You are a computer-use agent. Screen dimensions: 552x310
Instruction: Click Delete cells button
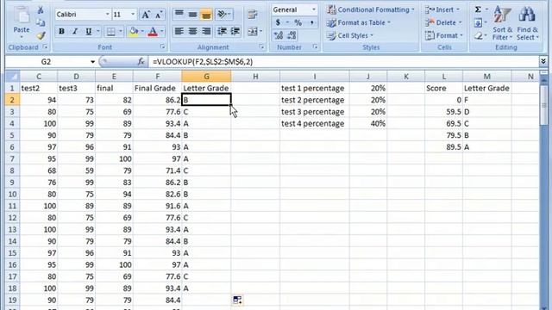[x=443, y=23]
